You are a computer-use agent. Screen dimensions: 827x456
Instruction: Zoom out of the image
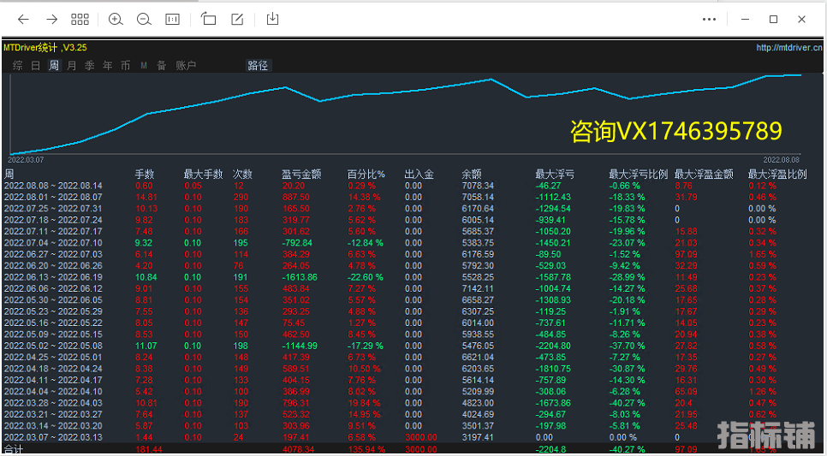click(x=144, y=19)
